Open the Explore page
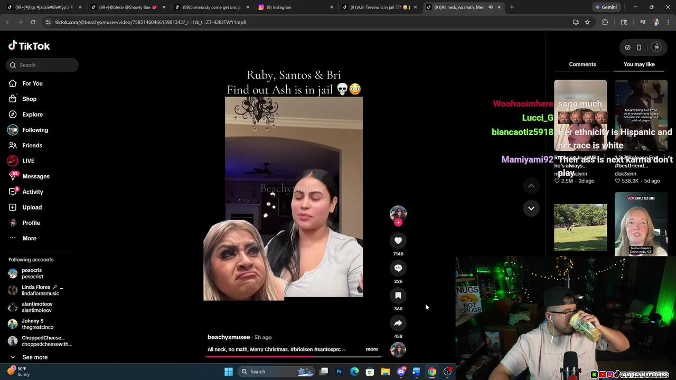The image size is (676, 380). click(x=32, y=115)
